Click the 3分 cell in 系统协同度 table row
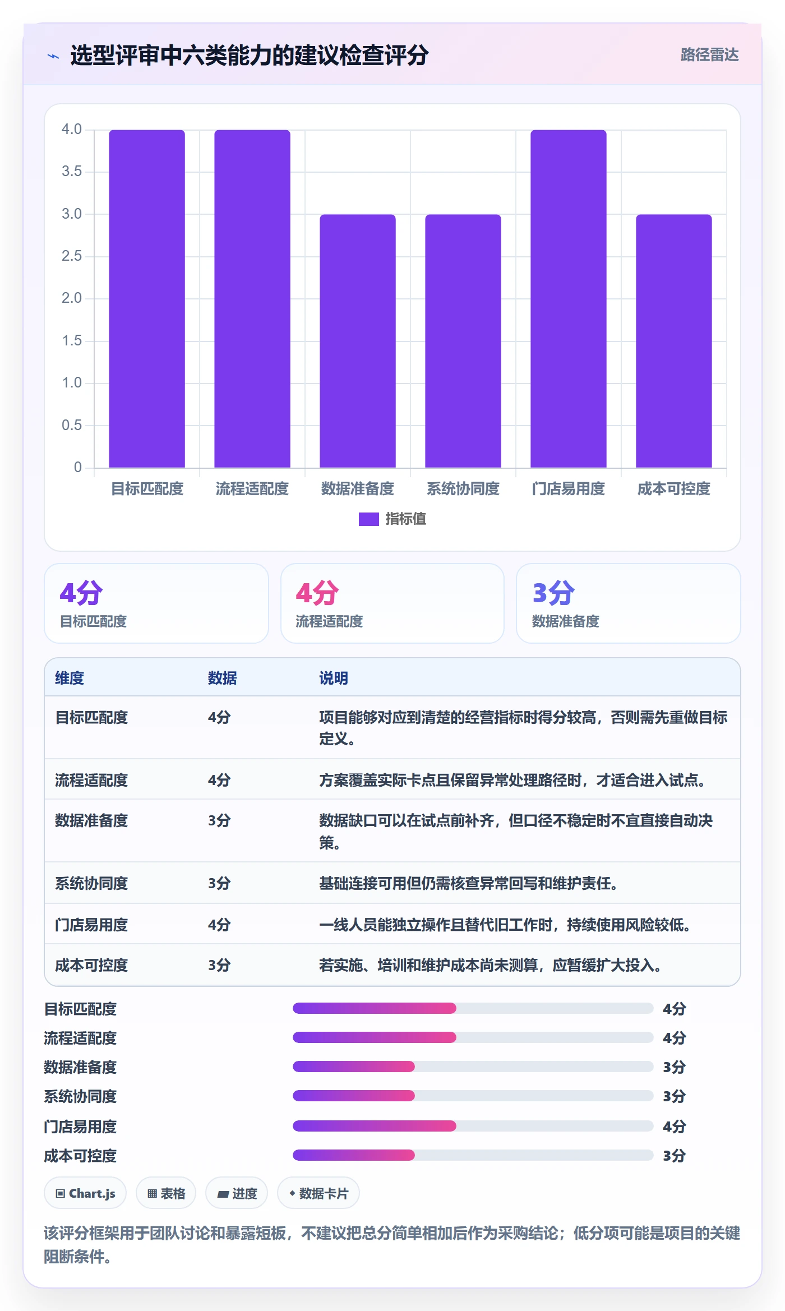The width and height of the screenshot is (785, 1311). 219,883
